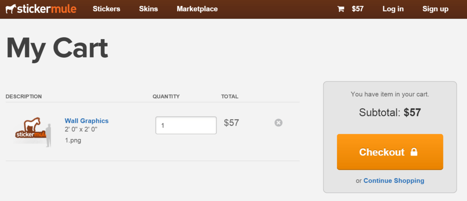The width and height of the screenshot is (467, 201).
Task: Click the My Cart page heading
Action: 57,48
